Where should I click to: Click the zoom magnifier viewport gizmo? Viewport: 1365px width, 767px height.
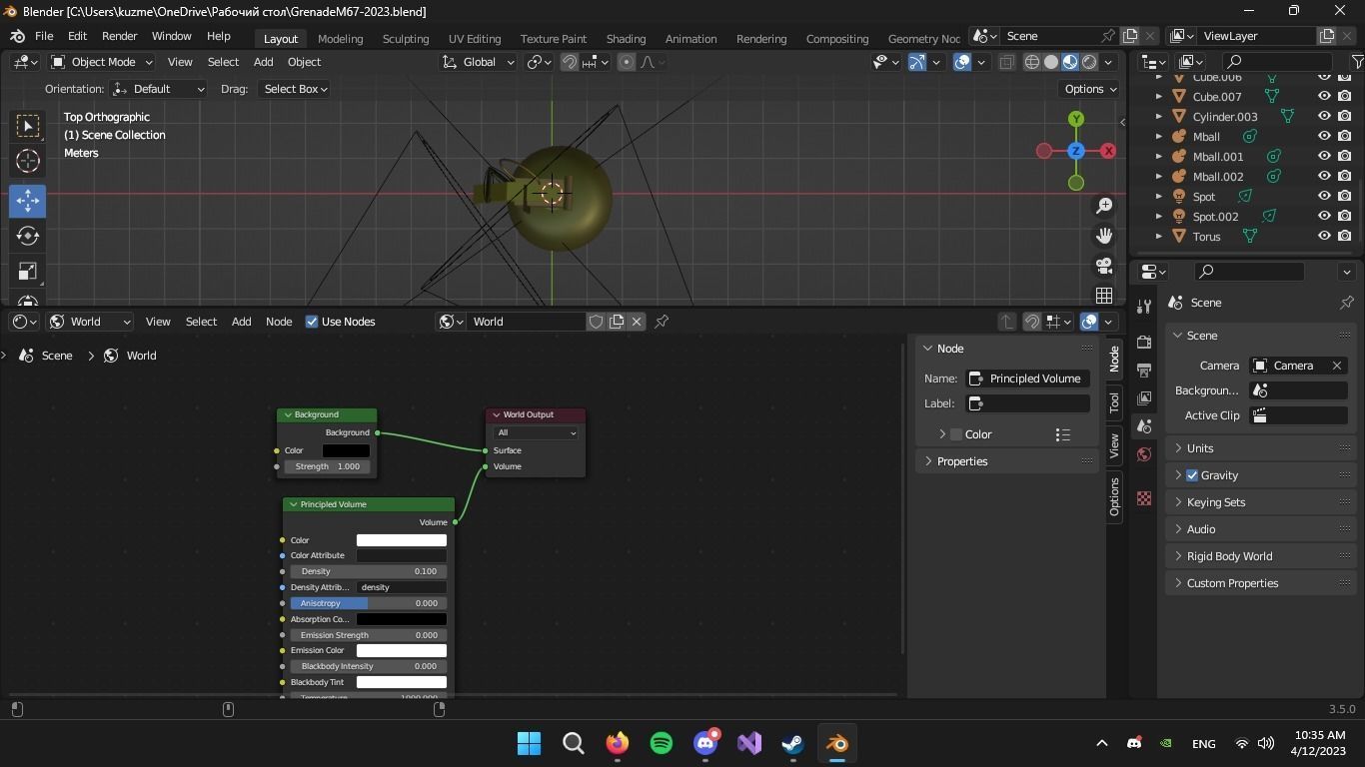pyautogui.click(x=1104, y=206)
